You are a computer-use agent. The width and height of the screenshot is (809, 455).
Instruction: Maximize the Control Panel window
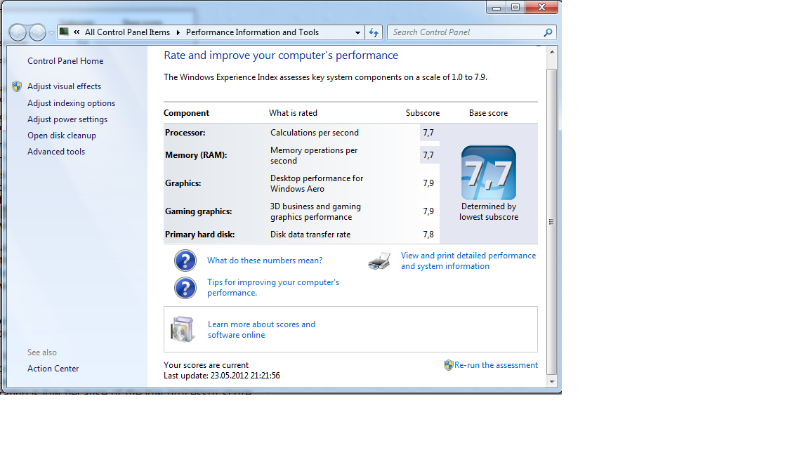(x=515, y=7)
